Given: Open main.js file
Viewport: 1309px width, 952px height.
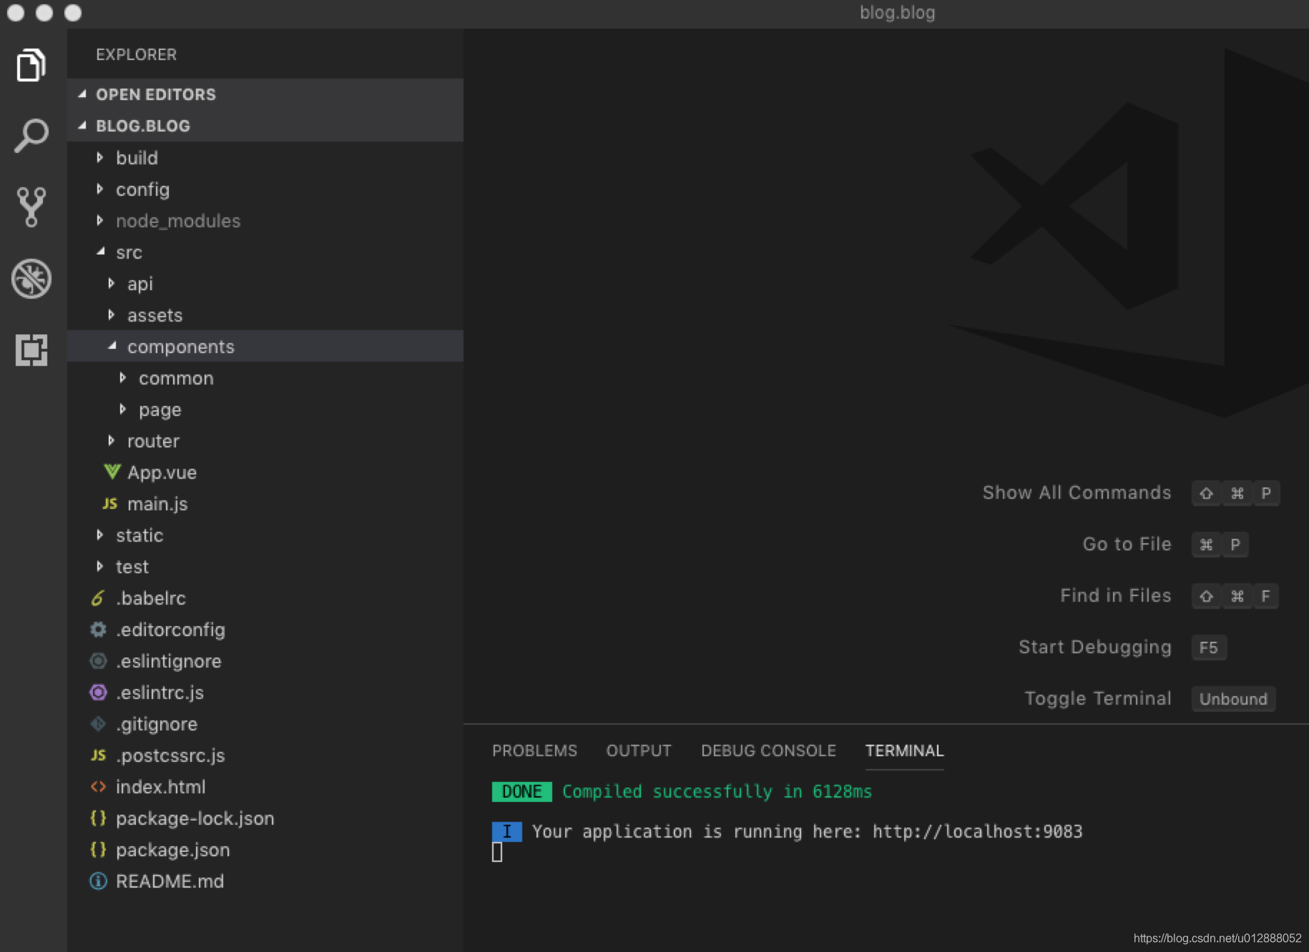Looking at the screenshot, I should tap(265, 503).
